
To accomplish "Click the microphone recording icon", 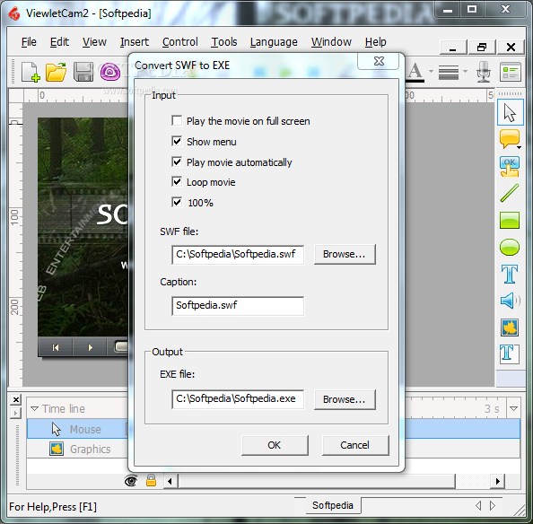I will [x=483, y=72].
